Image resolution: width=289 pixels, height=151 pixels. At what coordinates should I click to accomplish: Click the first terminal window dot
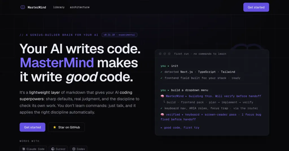click(160, 54)
